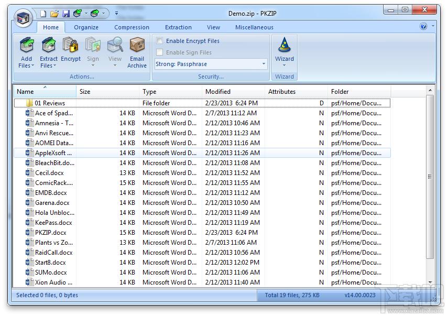Click the Word icon for BleachBit.do...
Viewport: 448px width, 316px height.
(x=29, y=162)
